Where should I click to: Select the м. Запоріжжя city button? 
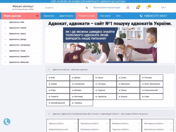[x=81, y=84]
